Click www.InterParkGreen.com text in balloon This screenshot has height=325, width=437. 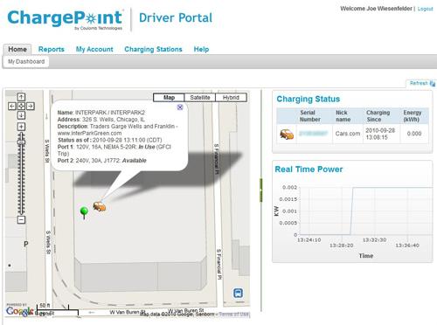(x=89, y=133)
